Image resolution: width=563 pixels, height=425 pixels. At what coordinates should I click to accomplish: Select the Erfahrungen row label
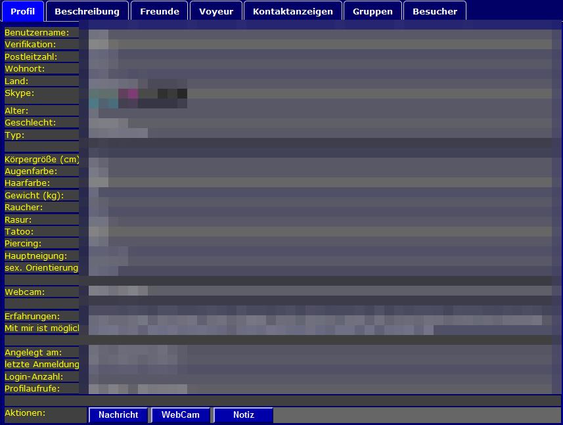click(x=32, y=317)
